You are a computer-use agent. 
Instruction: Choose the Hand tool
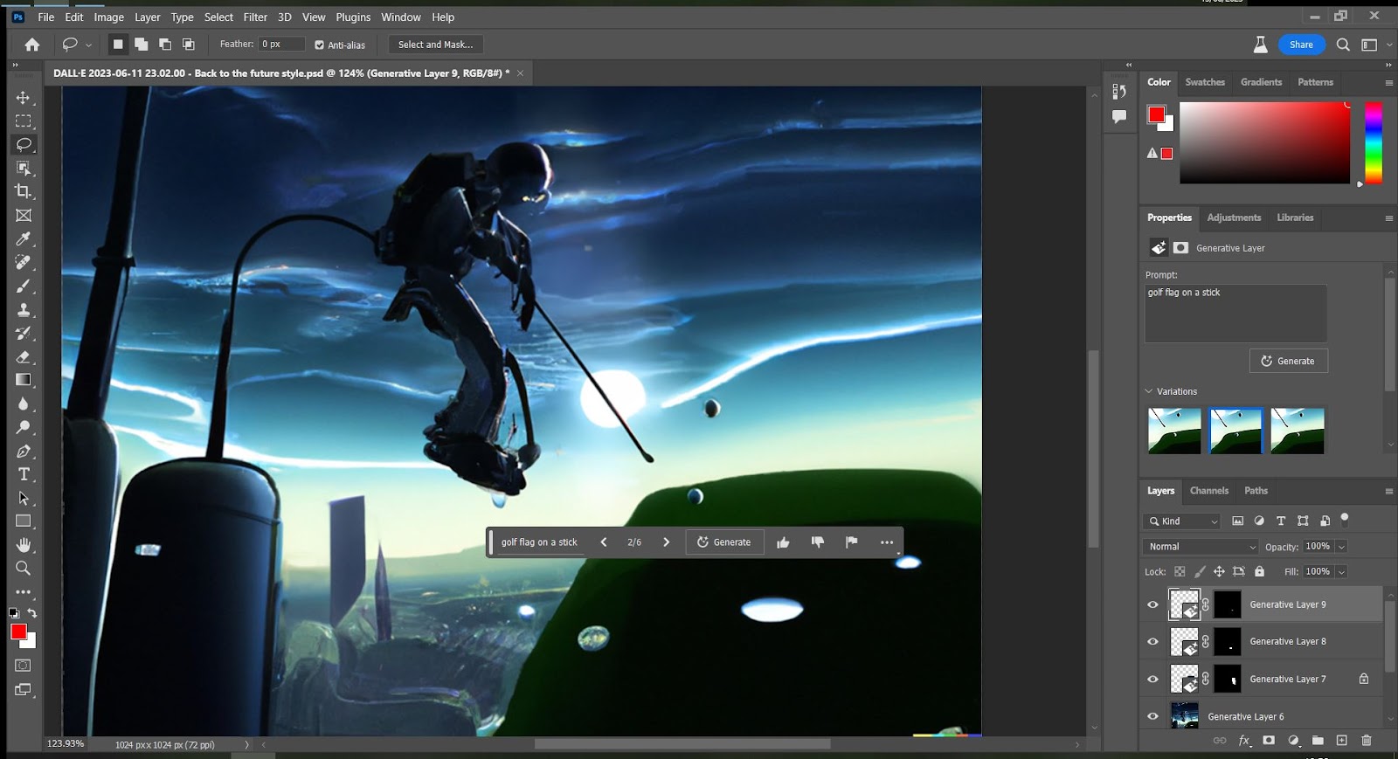click(24, 545)
